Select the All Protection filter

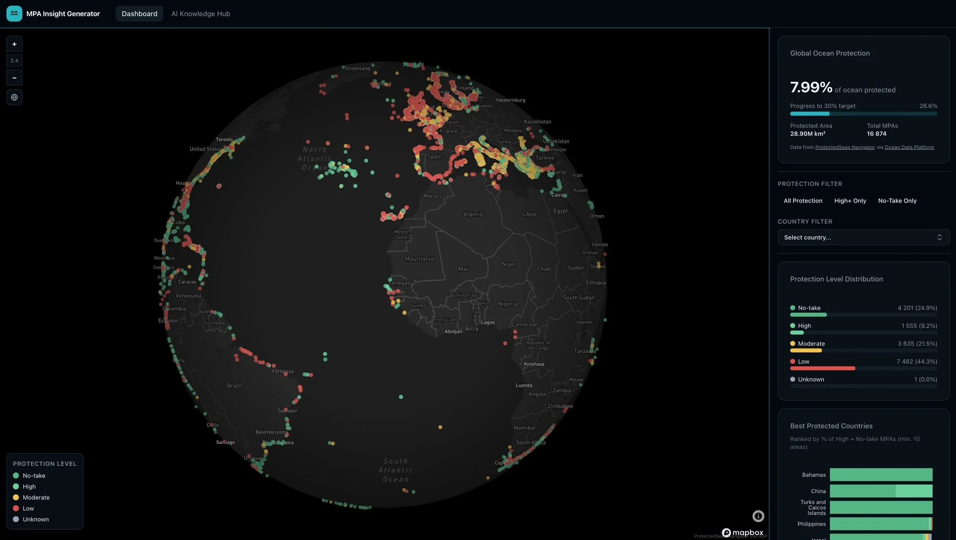point(803,201)
